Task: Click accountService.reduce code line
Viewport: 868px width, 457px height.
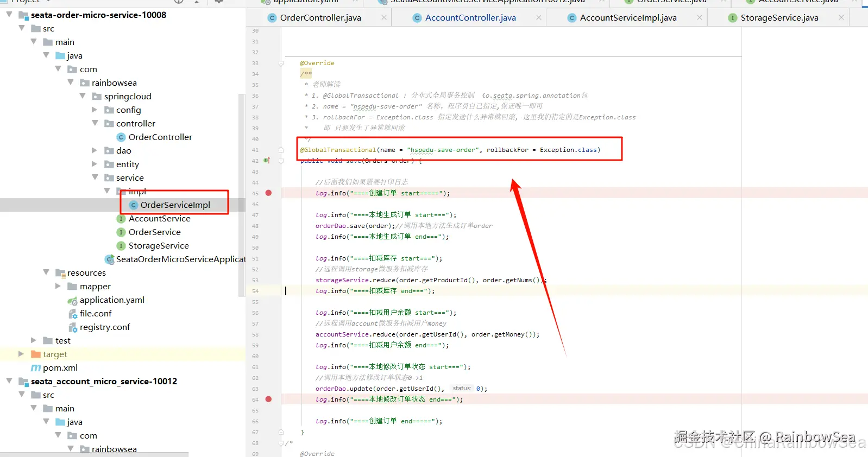Action: click(x=427, y=334)
